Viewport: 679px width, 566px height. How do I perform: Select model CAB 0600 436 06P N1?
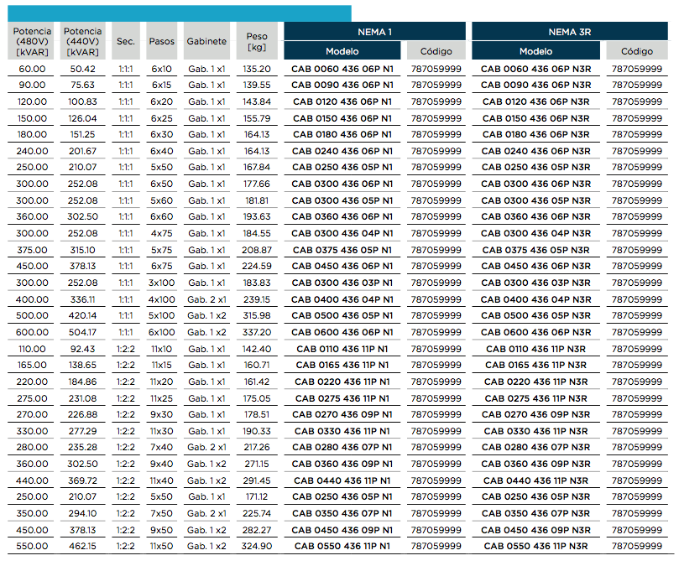click(x=342, y=332)
